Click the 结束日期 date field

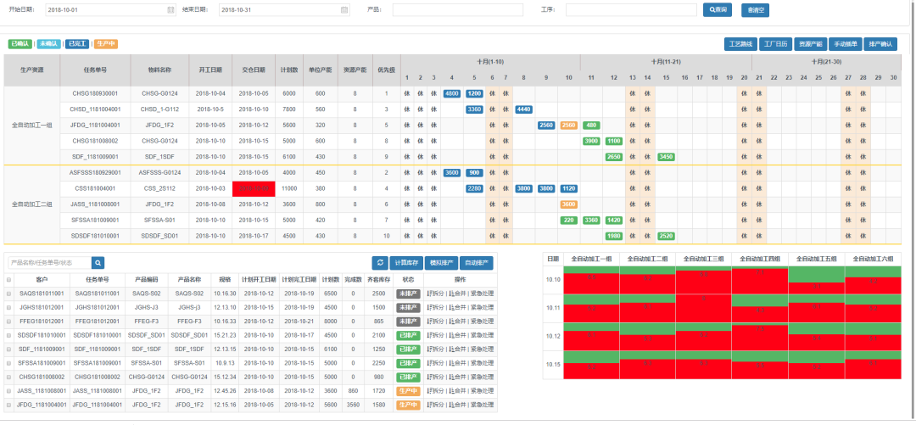pos(278,10)
